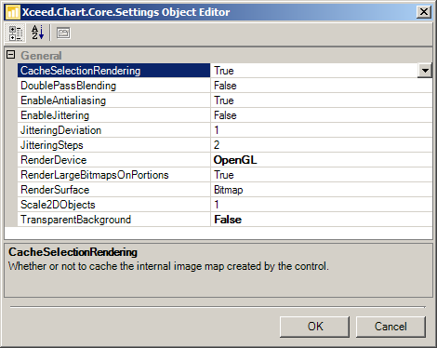437x348 pixels.
Task: Collapse the General category
Action: [x=11, y=55]
